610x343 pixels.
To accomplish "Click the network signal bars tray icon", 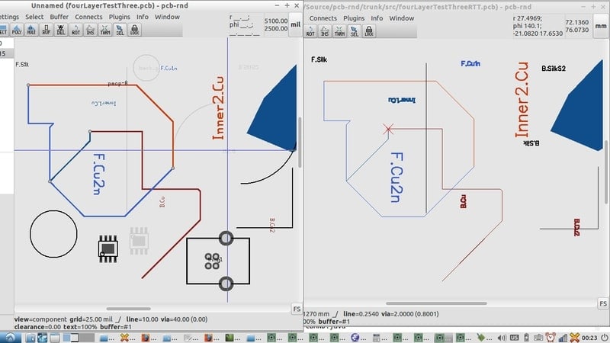I will pyautogui.click(x=563, y=338).
